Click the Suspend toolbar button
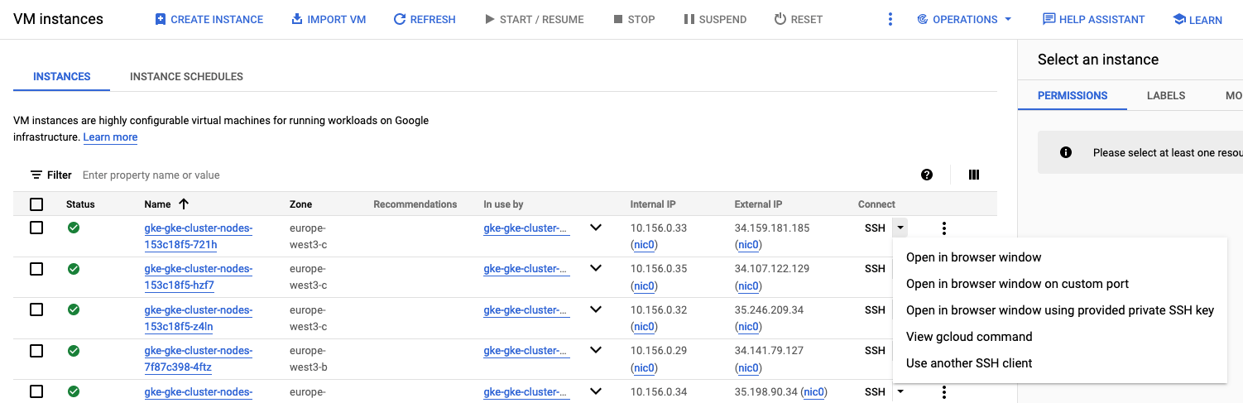The height and width of the screenshot is (403, 1243). [715, 19]
